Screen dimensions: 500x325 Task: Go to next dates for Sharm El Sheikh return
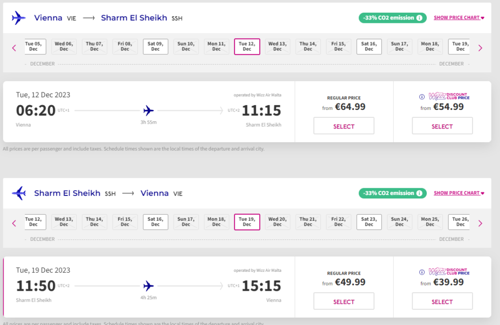[x=480, y=223]
